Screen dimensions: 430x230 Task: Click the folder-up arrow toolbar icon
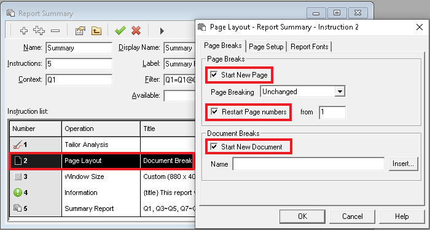coord(96,31)
